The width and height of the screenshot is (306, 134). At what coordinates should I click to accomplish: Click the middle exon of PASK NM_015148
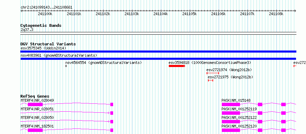tap(260, 104)
